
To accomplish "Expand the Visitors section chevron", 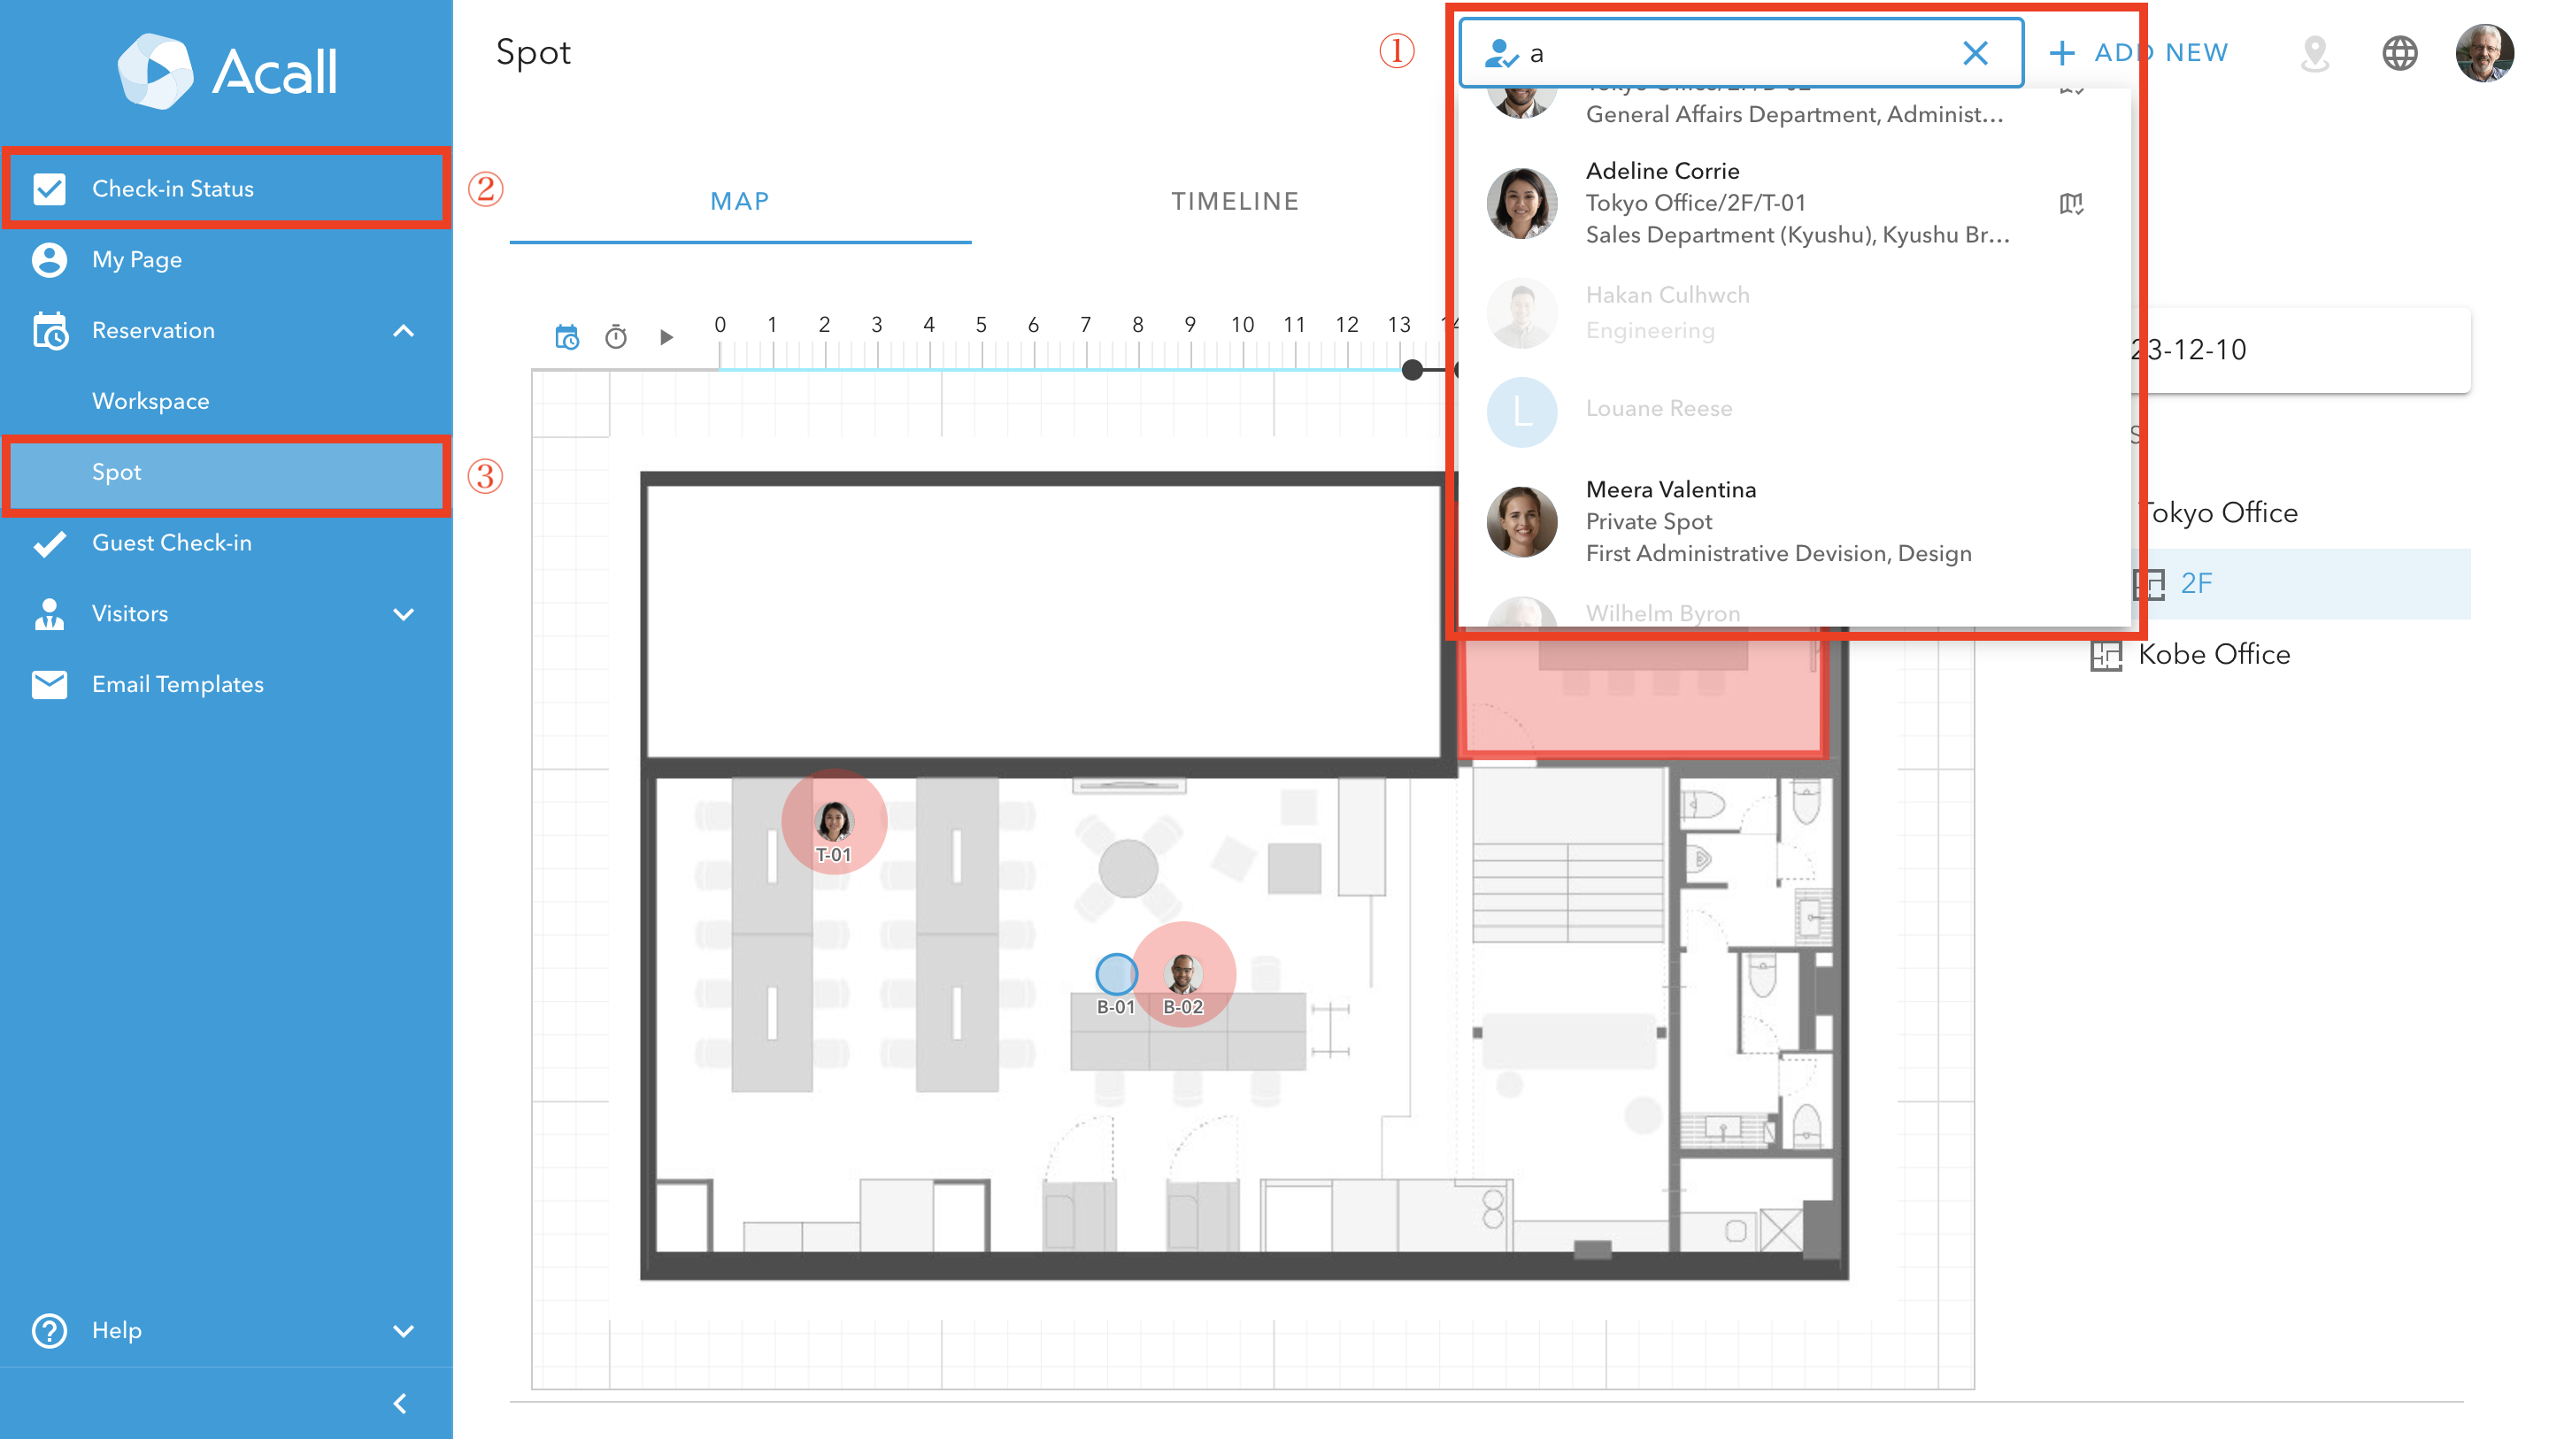I will point(403,613).
